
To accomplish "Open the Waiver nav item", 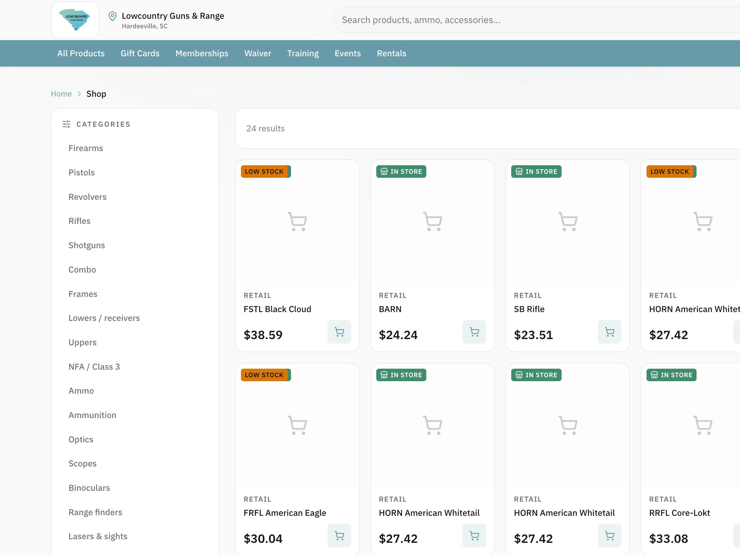I will (x=258, y=54).
